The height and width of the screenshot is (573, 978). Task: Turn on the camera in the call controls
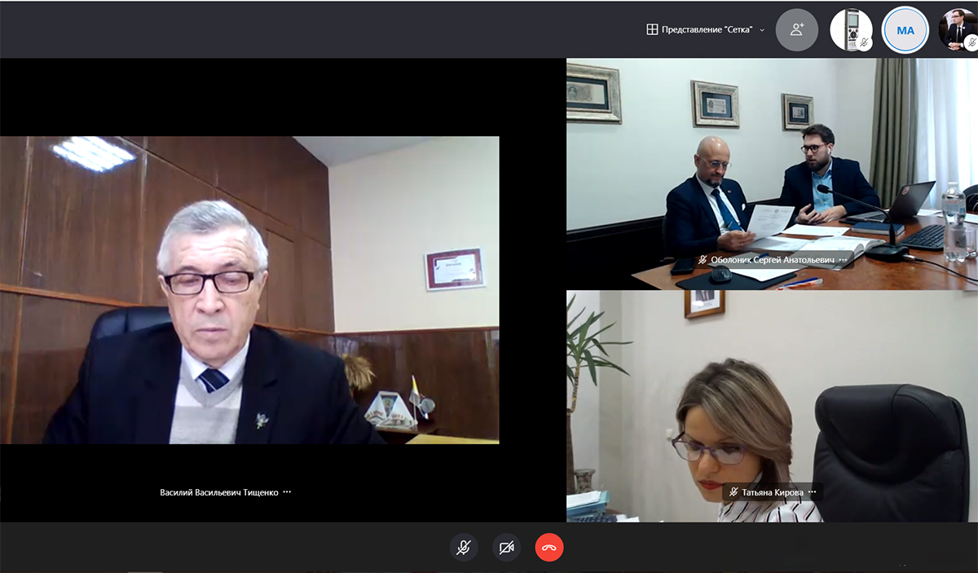(x=506, y=547)
